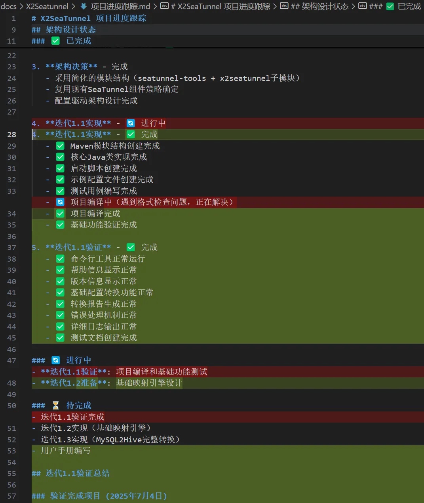This screenshot has height=503, width=424.
Task: Open the 'docs' breadcrumb folder dropdown
Action: click(9, 6)
